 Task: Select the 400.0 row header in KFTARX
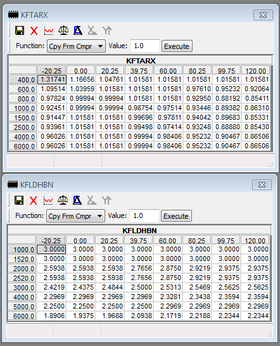point(23,79)
